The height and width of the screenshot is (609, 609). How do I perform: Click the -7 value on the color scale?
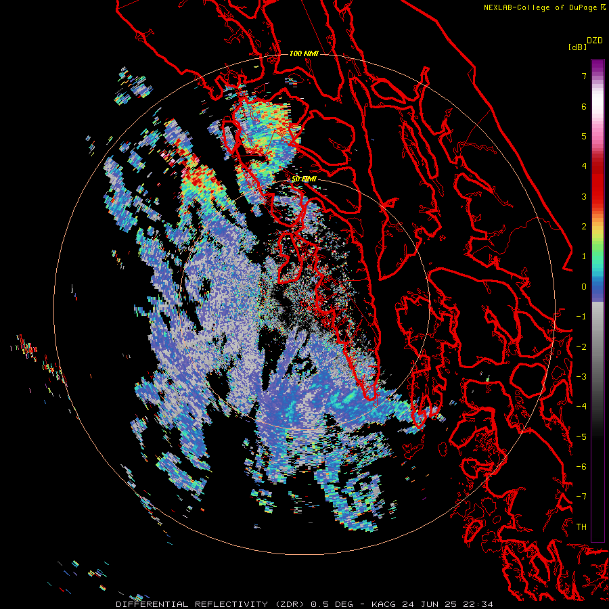point(581,497)
